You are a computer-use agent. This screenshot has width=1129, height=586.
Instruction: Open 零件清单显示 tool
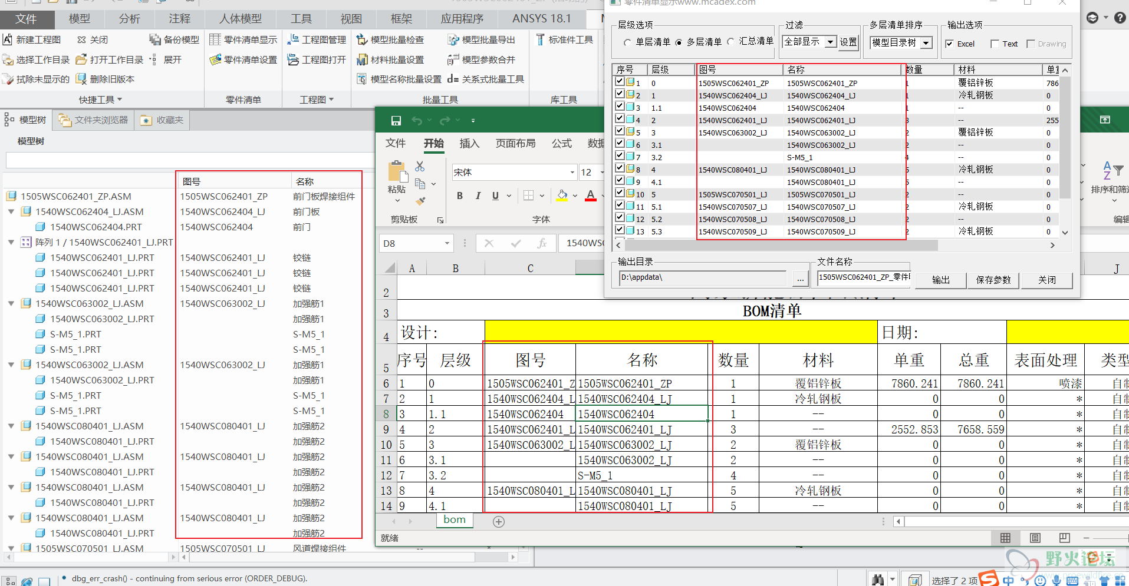click(x=243, y=39)
